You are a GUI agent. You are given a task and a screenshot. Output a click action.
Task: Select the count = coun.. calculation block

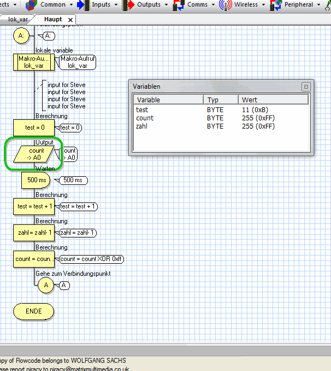(34, 259)
